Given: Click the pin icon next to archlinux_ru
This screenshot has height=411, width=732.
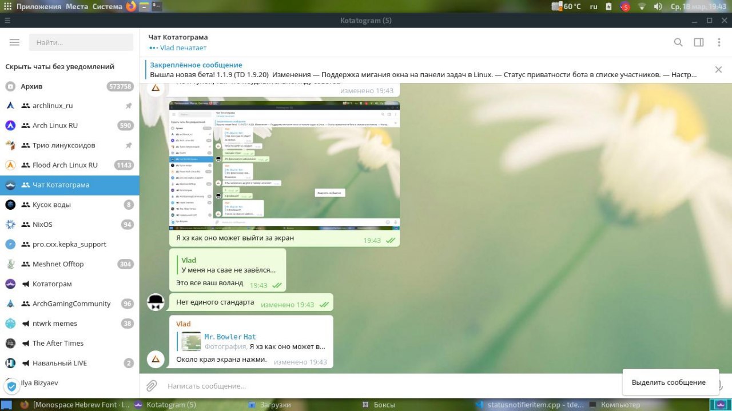Looking at the screenshot, I should click(129, 106).
